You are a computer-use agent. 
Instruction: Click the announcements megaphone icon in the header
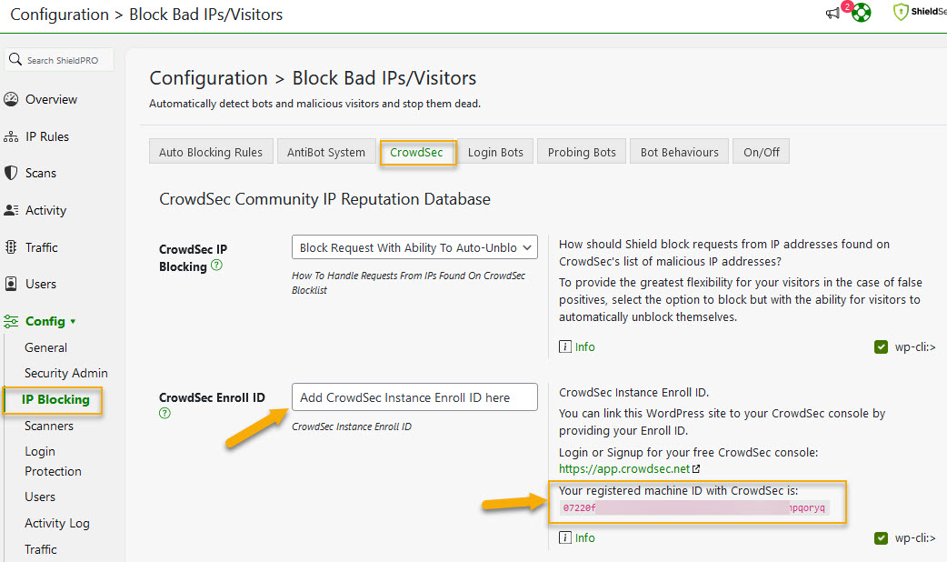point(832,14)
